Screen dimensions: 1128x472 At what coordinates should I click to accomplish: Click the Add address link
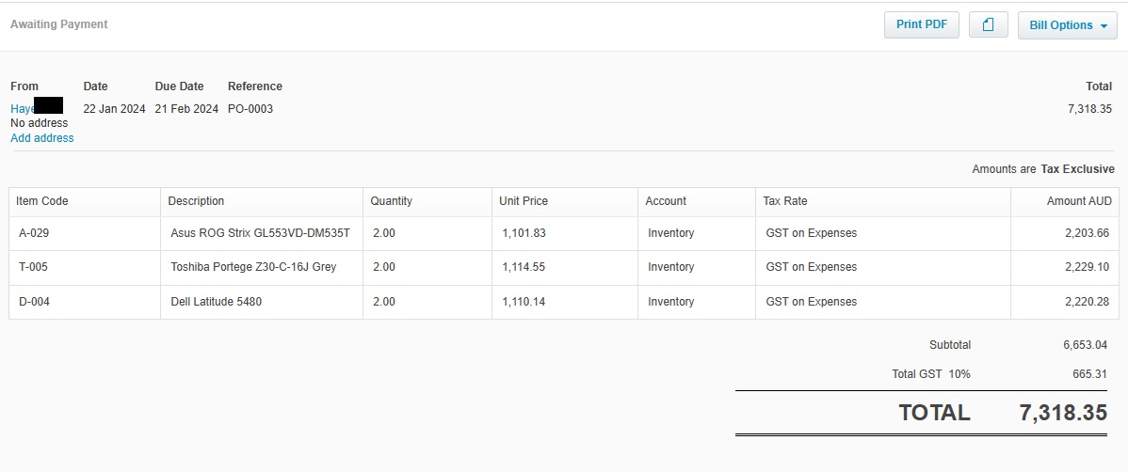[x=42, y=138]
